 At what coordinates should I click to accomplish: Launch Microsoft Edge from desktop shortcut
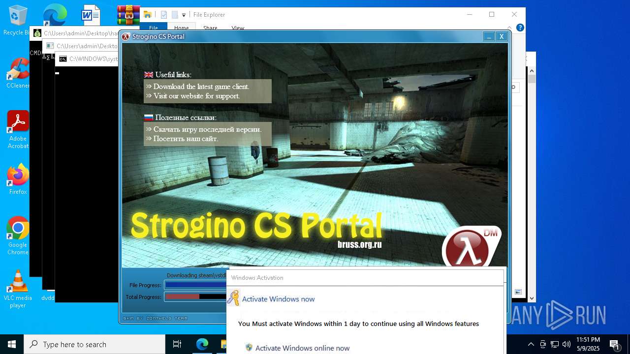[x=54, y=15]
